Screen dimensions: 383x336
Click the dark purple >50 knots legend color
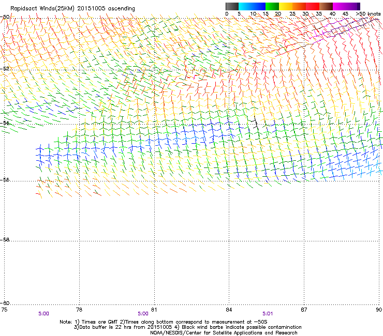point(359,6)
